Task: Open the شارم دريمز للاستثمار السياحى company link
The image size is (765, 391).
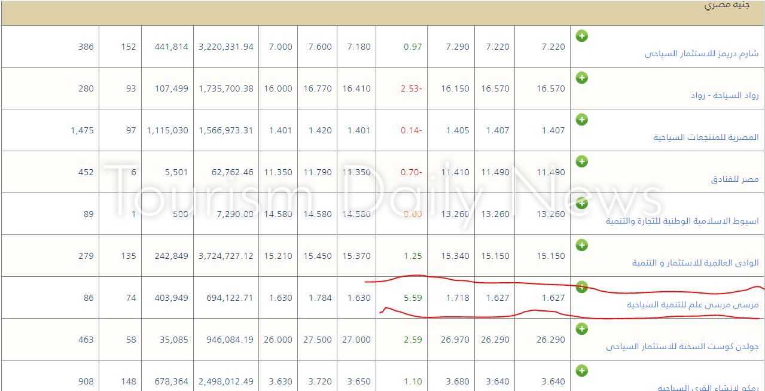Action: [701, 54]
